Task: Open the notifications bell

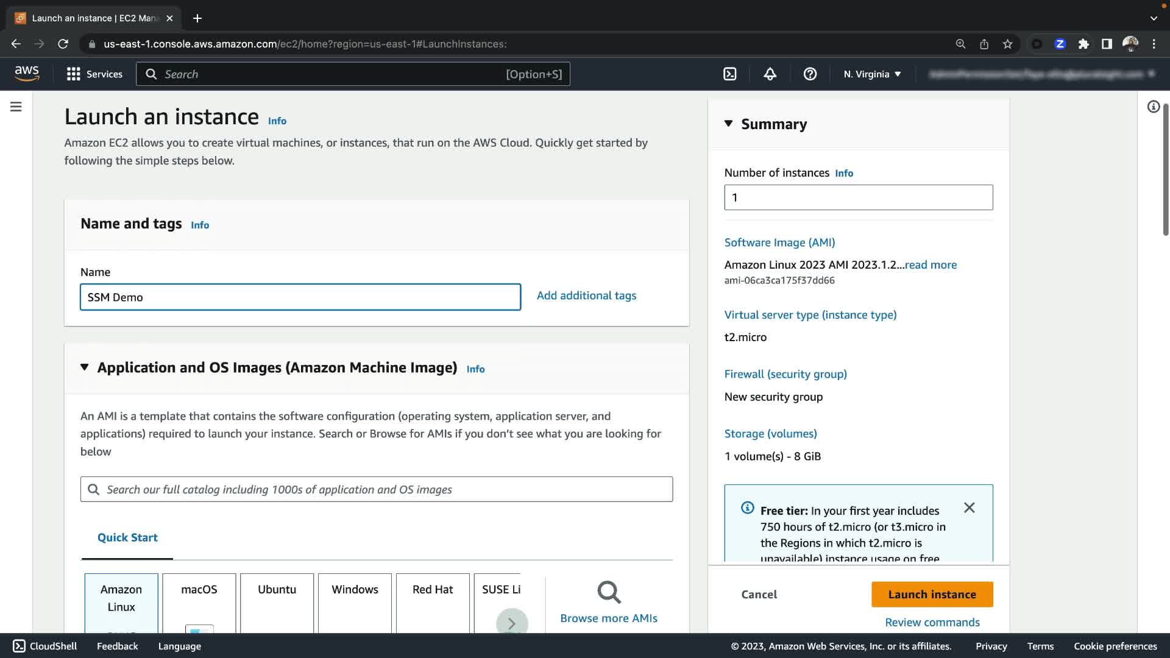Action: pyautogui.click(x=770, y=74)
